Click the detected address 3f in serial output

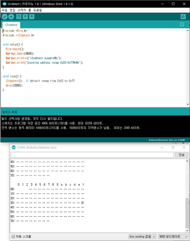(x=82, y=203)
